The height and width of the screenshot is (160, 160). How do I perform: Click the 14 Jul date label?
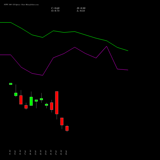pyautogui.click(x=10, y=152)
